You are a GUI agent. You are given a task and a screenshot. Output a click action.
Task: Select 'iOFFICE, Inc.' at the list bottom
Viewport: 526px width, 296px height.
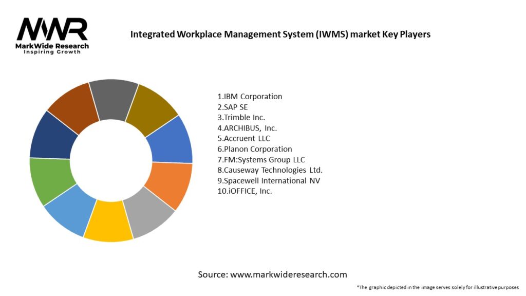pyautogui.click(x=245, y=191)
